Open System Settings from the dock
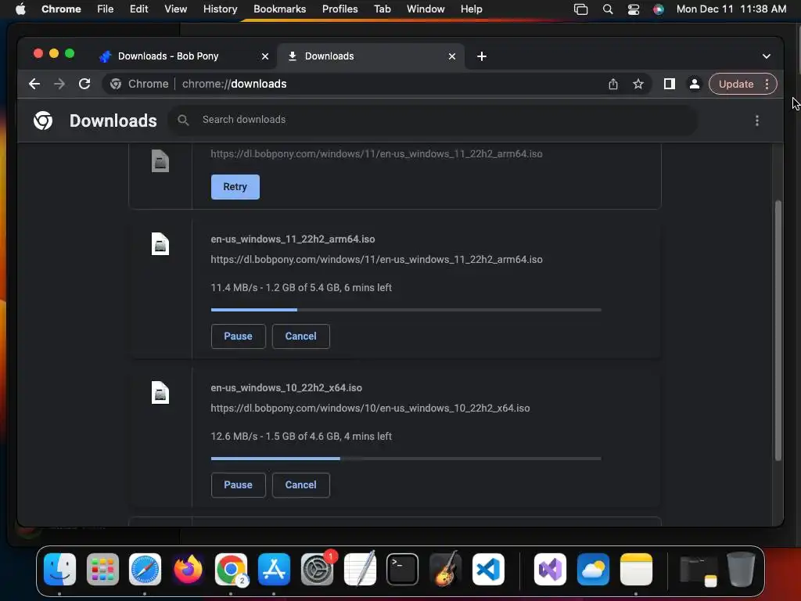 (317, 570)
